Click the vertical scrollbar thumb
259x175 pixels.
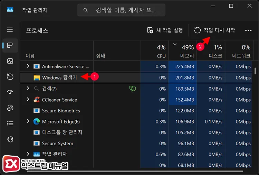(x=255, y=71)
